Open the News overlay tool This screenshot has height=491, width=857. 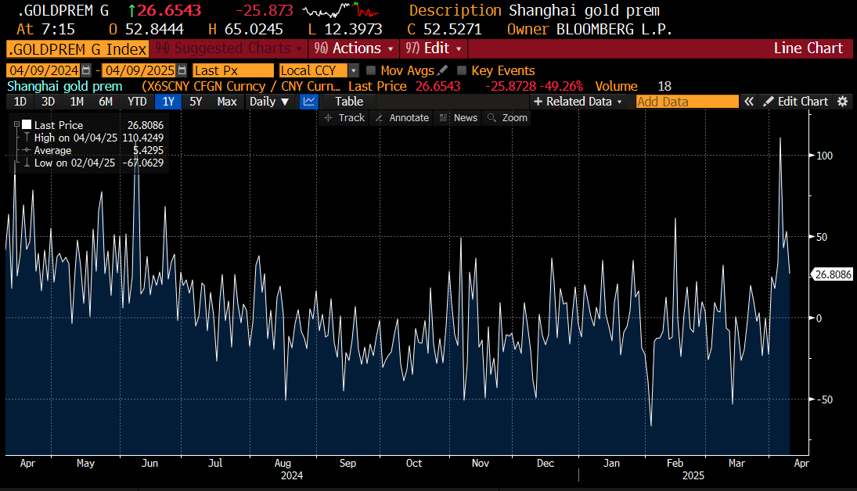tap(459, 118)
